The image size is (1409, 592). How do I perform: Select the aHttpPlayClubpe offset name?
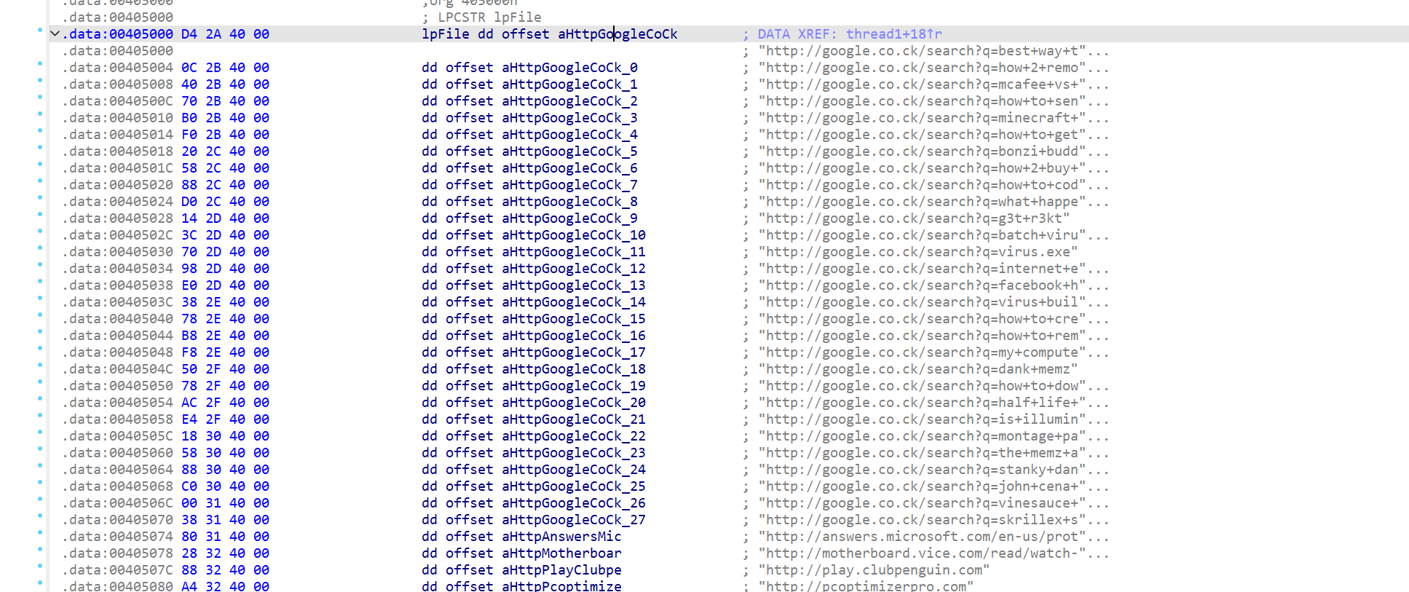(x=561, y=570)
